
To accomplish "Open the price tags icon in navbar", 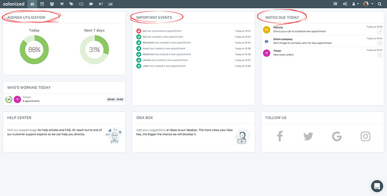I will click(71, 4).
